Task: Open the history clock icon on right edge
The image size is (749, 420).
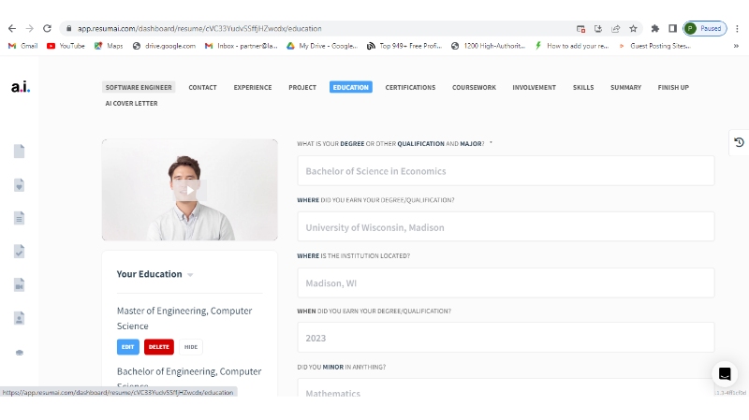Action: (739, 142)
